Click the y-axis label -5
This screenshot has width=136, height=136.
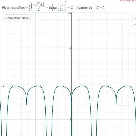pos(70,120)
